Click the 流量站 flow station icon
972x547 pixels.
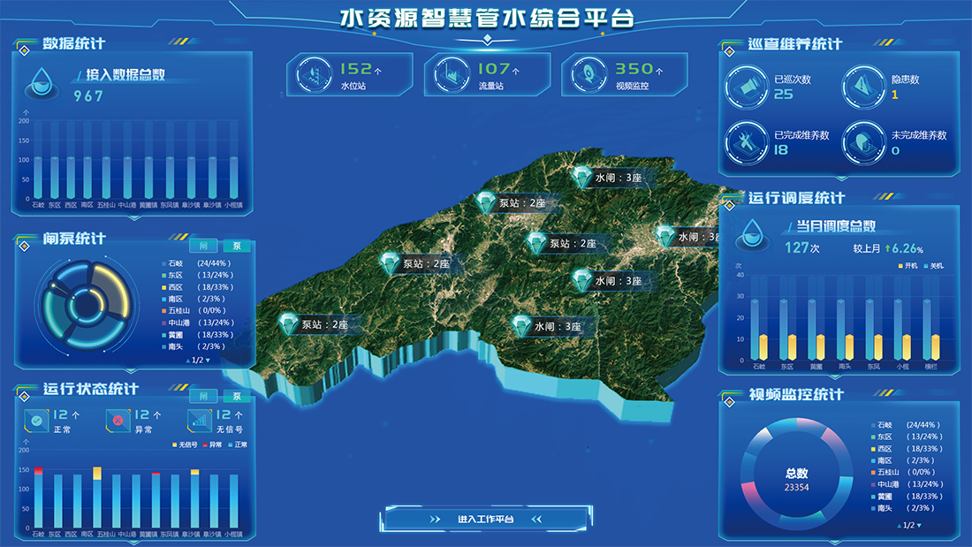pyautogui.click(x=450, y=74)
